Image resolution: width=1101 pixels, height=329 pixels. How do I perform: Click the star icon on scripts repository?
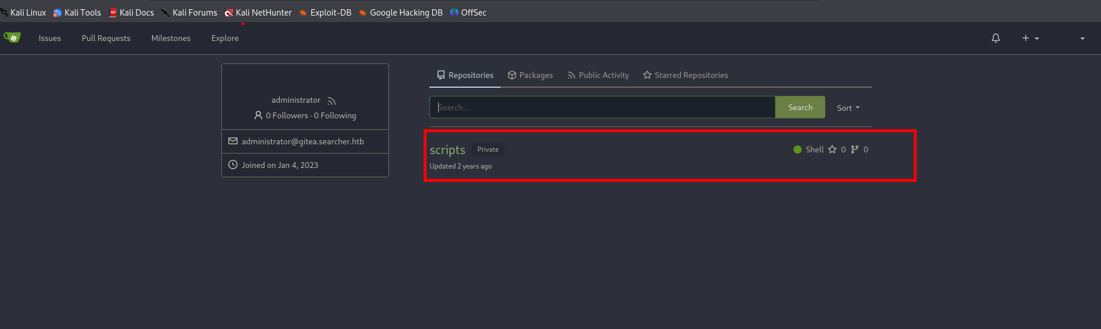click(x=832, y=149)
